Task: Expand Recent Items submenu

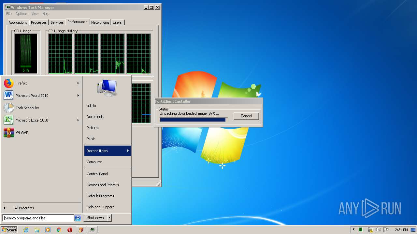Action: click(108, 151)
